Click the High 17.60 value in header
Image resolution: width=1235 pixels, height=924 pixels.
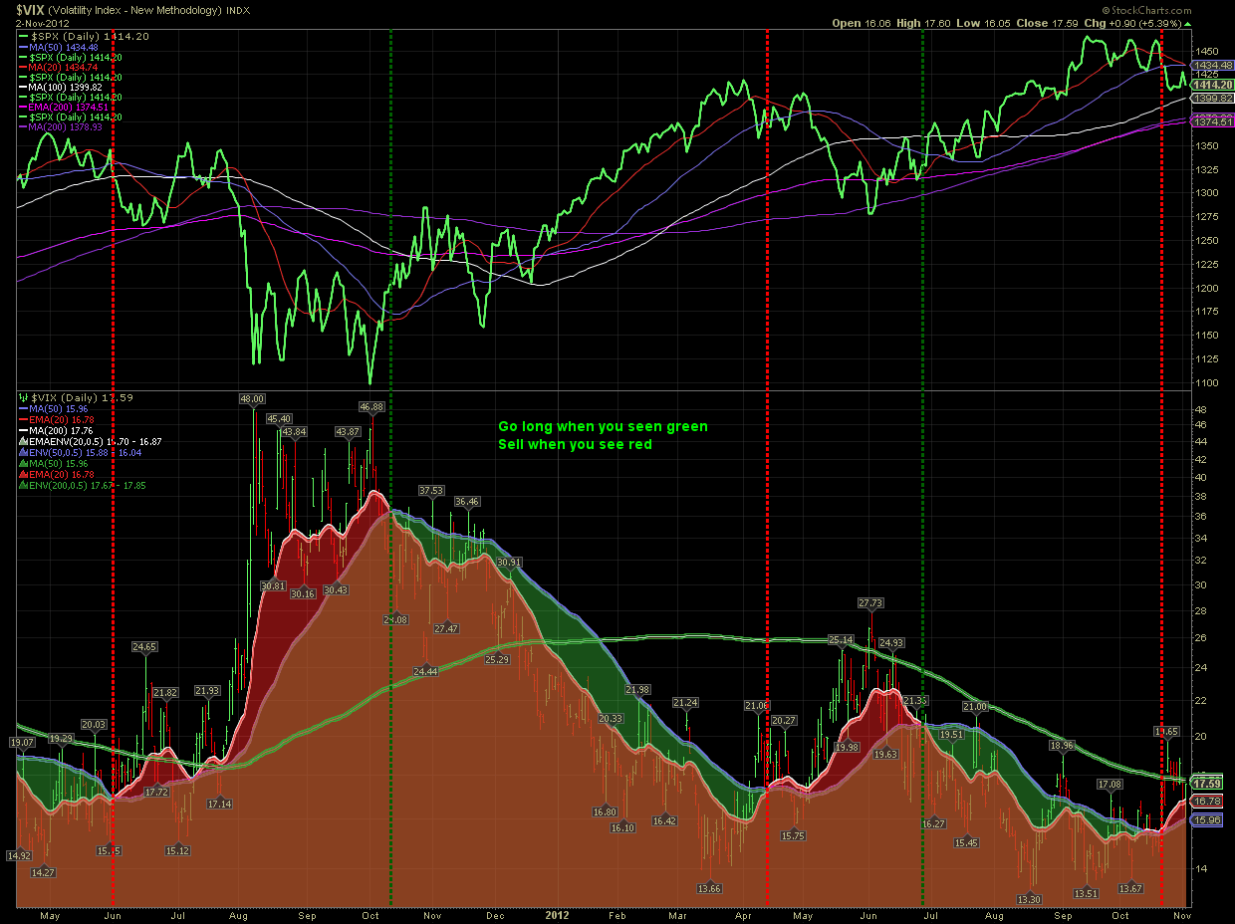point(925,22)
